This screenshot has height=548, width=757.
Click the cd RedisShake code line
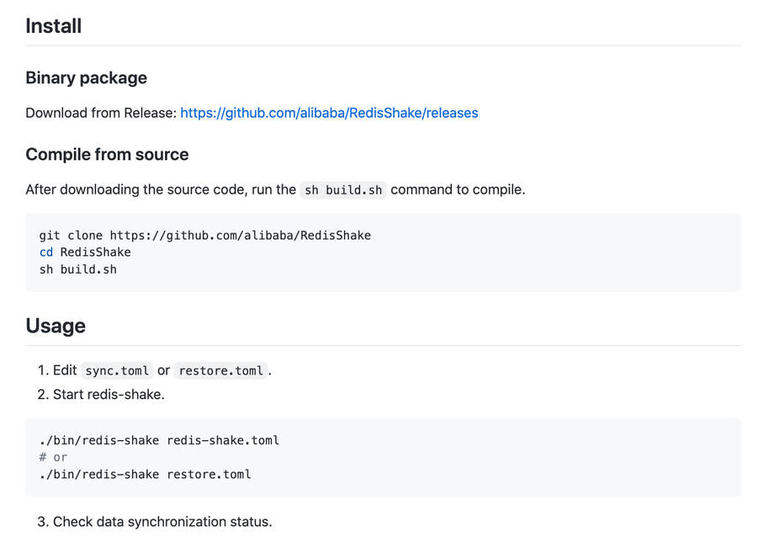click(x=84, y=252)
